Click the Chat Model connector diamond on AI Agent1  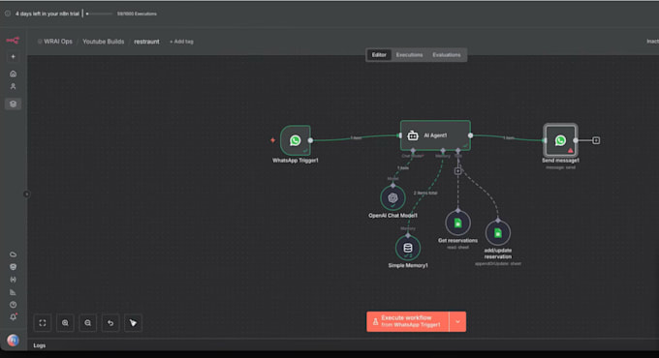point(413,150)
